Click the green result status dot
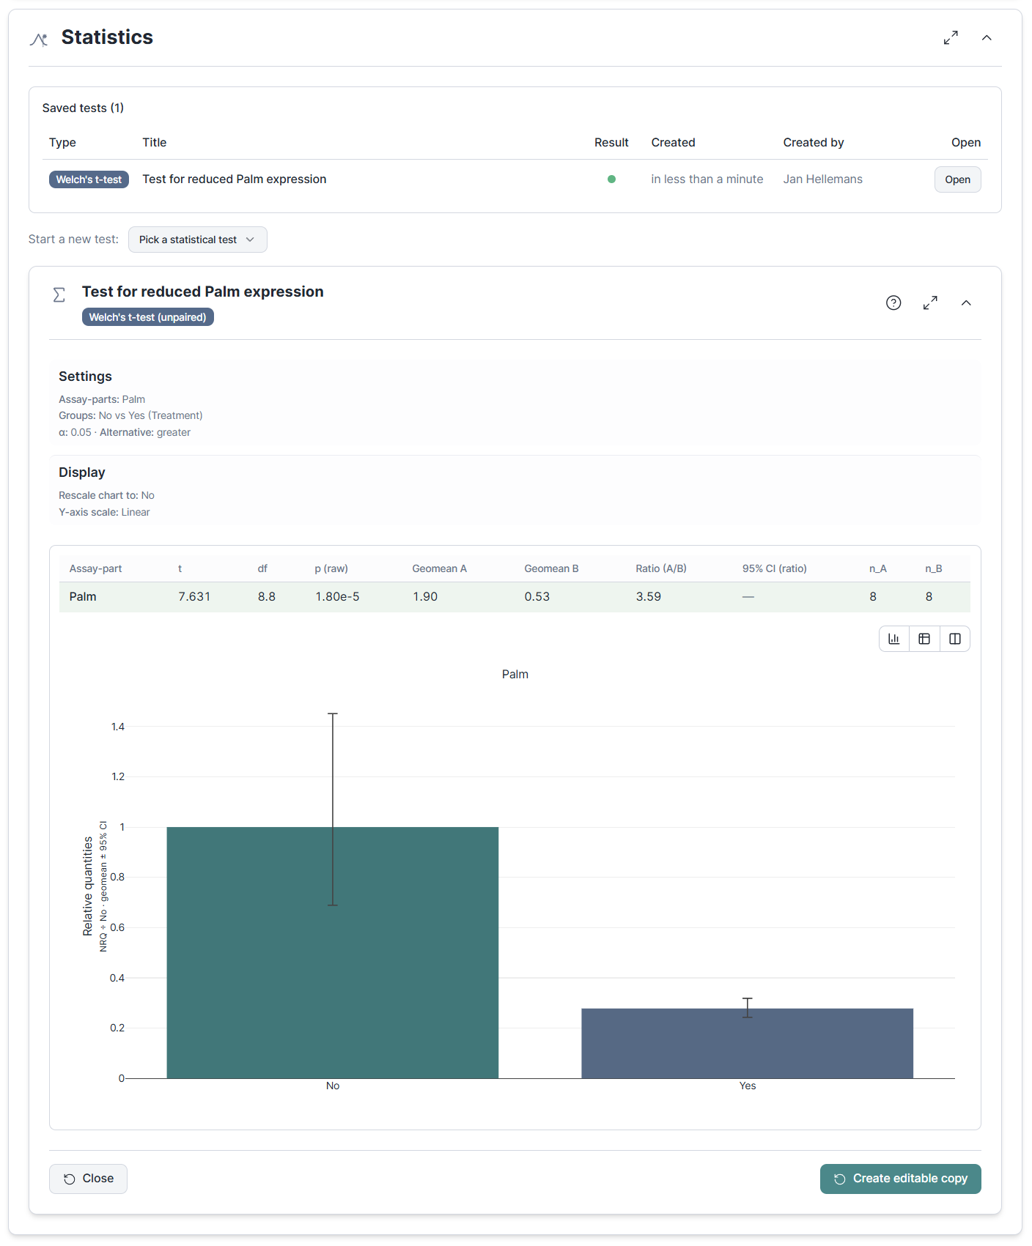The image size is (1032, 1246). (x=611, y=179)
